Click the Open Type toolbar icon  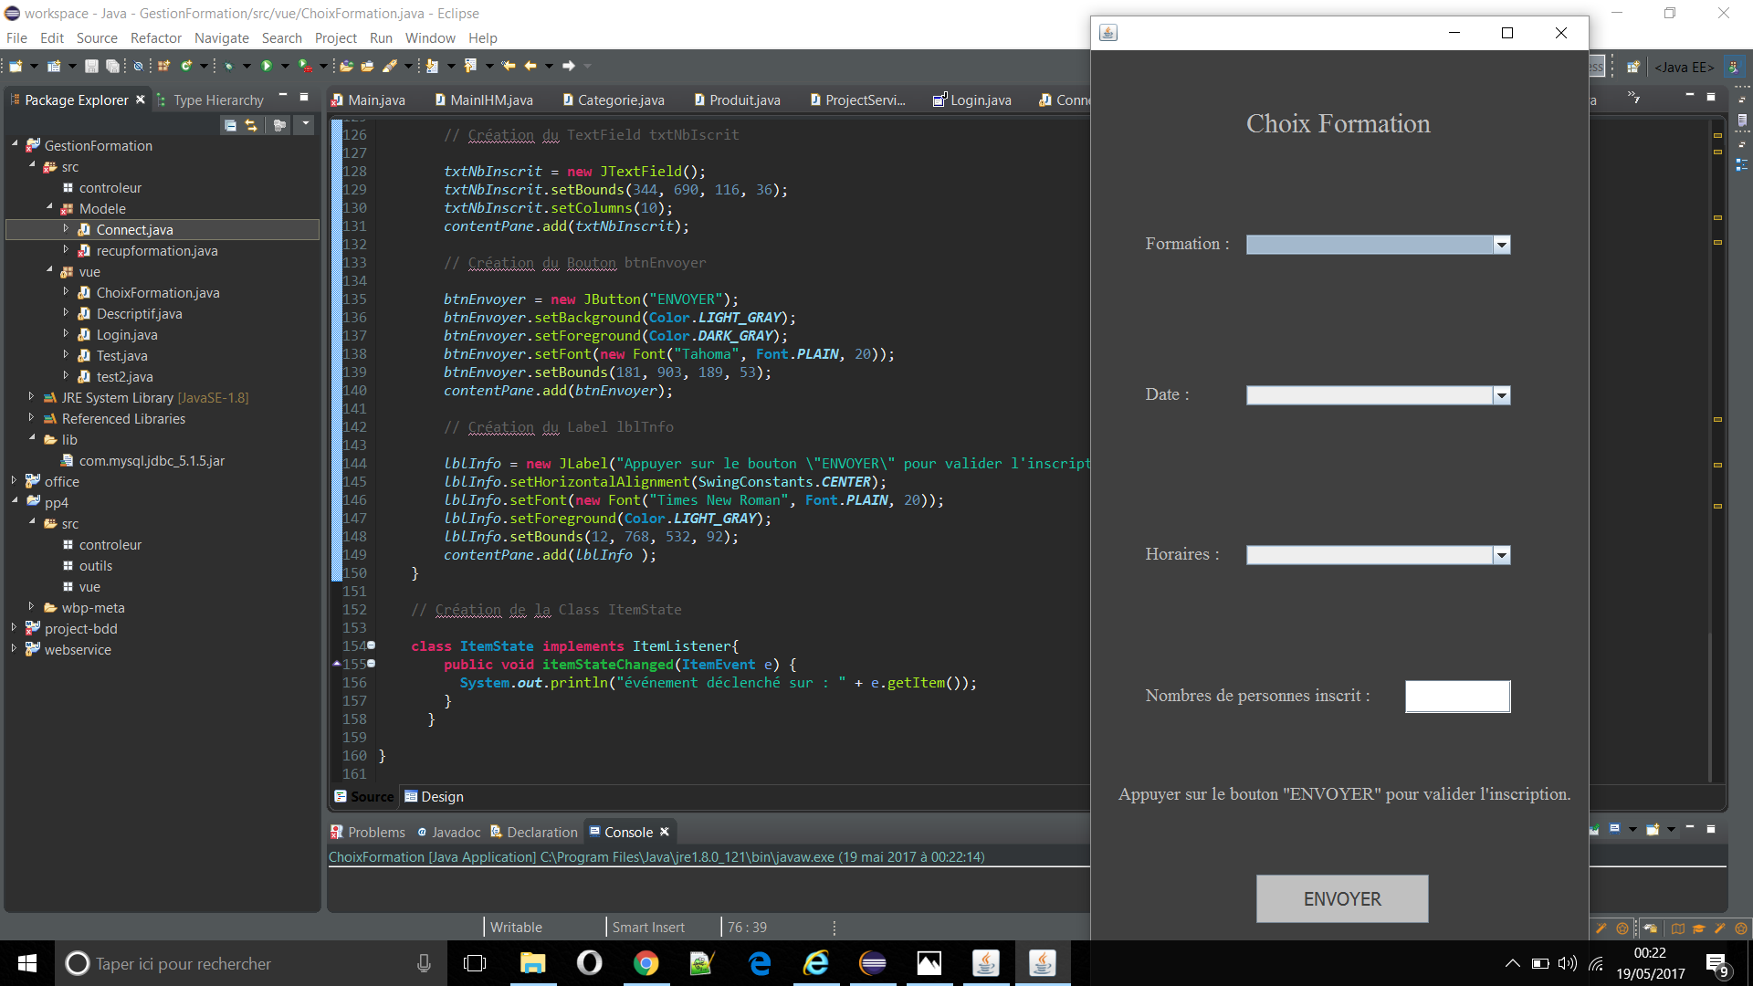[346, 66]
